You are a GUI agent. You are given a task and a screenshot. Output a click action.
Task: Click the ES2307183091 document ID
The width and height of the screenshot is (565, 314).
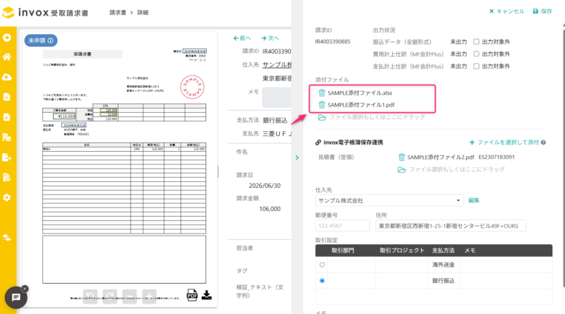click(x=496, y=157)
